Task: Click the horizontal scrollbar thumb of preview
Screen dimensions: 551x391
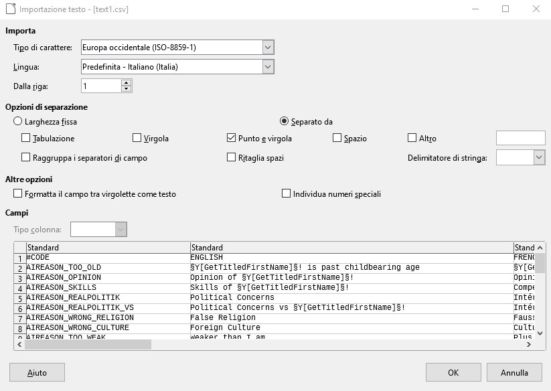Action: [x=88, y=345]
